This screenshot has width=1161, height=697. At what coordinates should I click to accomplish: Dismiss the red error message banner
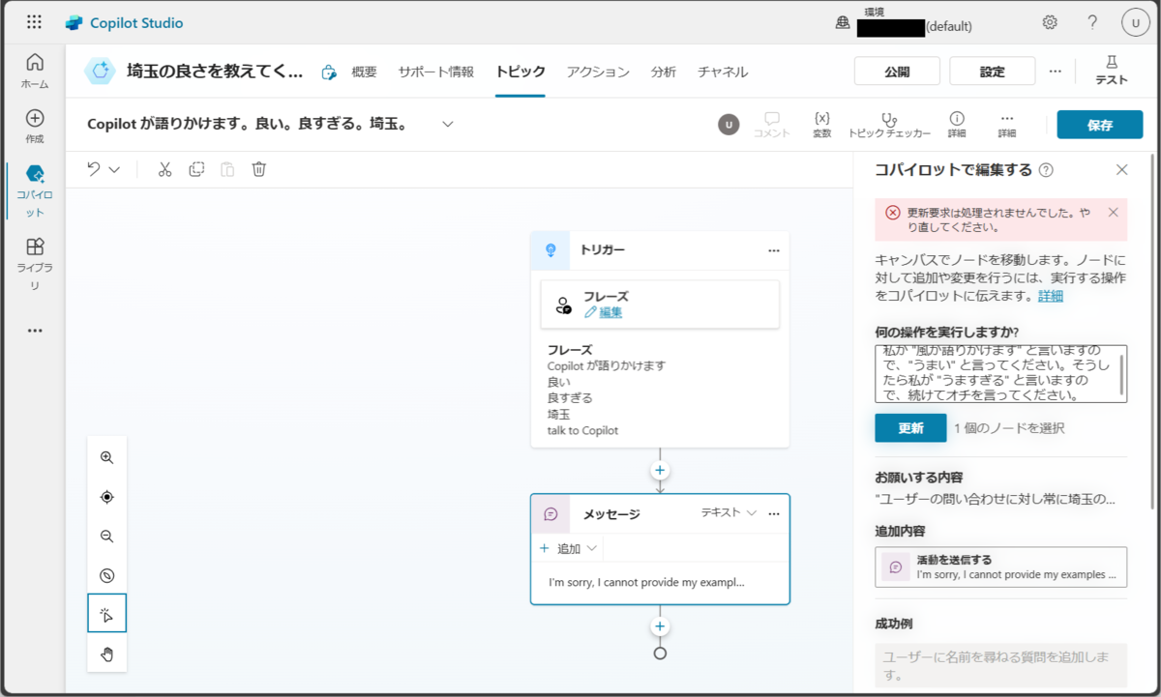click(1113, 212)
